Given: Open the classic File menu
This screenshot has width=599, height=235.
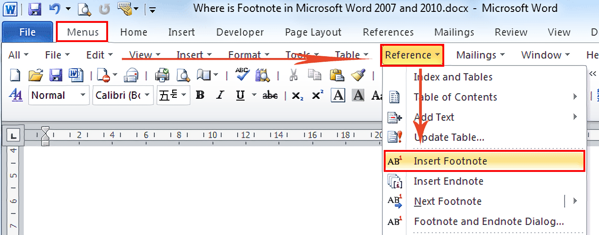Looking at the screenshot, I should point(57,55).
